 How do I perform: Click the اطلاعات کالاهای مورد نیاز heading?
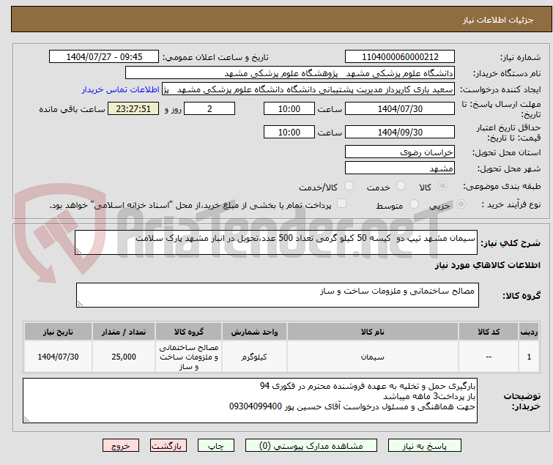(x=487, y=265)
